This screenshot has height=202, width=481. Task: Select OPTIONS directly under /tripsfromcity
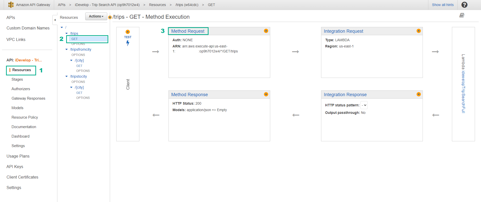point(78,55)
